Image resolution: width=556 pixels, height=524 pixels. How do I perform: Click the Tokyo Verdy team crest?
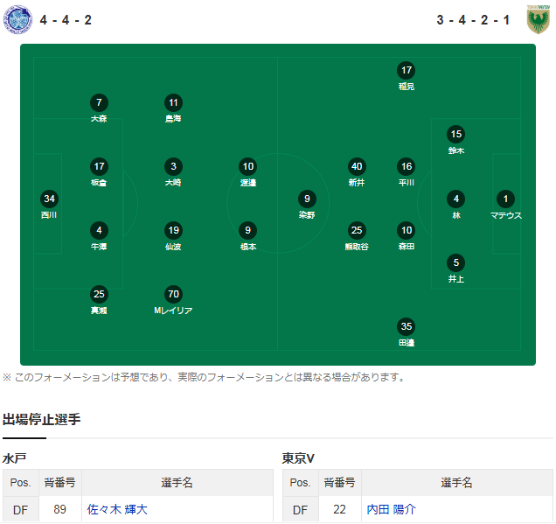[538, 19]
